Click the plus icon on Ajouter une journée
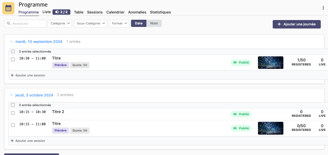328x155 pixels. click(279, 24)
